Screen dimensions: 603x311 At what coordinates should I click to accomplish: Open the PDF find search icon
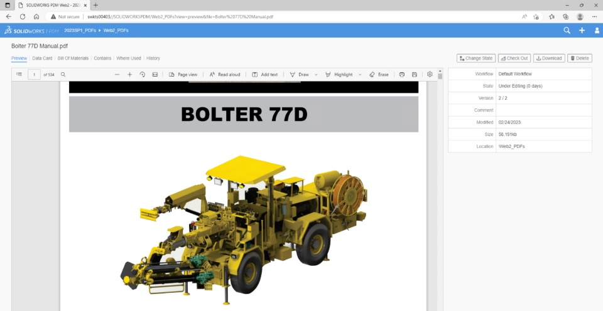click(x=63, y=75)
